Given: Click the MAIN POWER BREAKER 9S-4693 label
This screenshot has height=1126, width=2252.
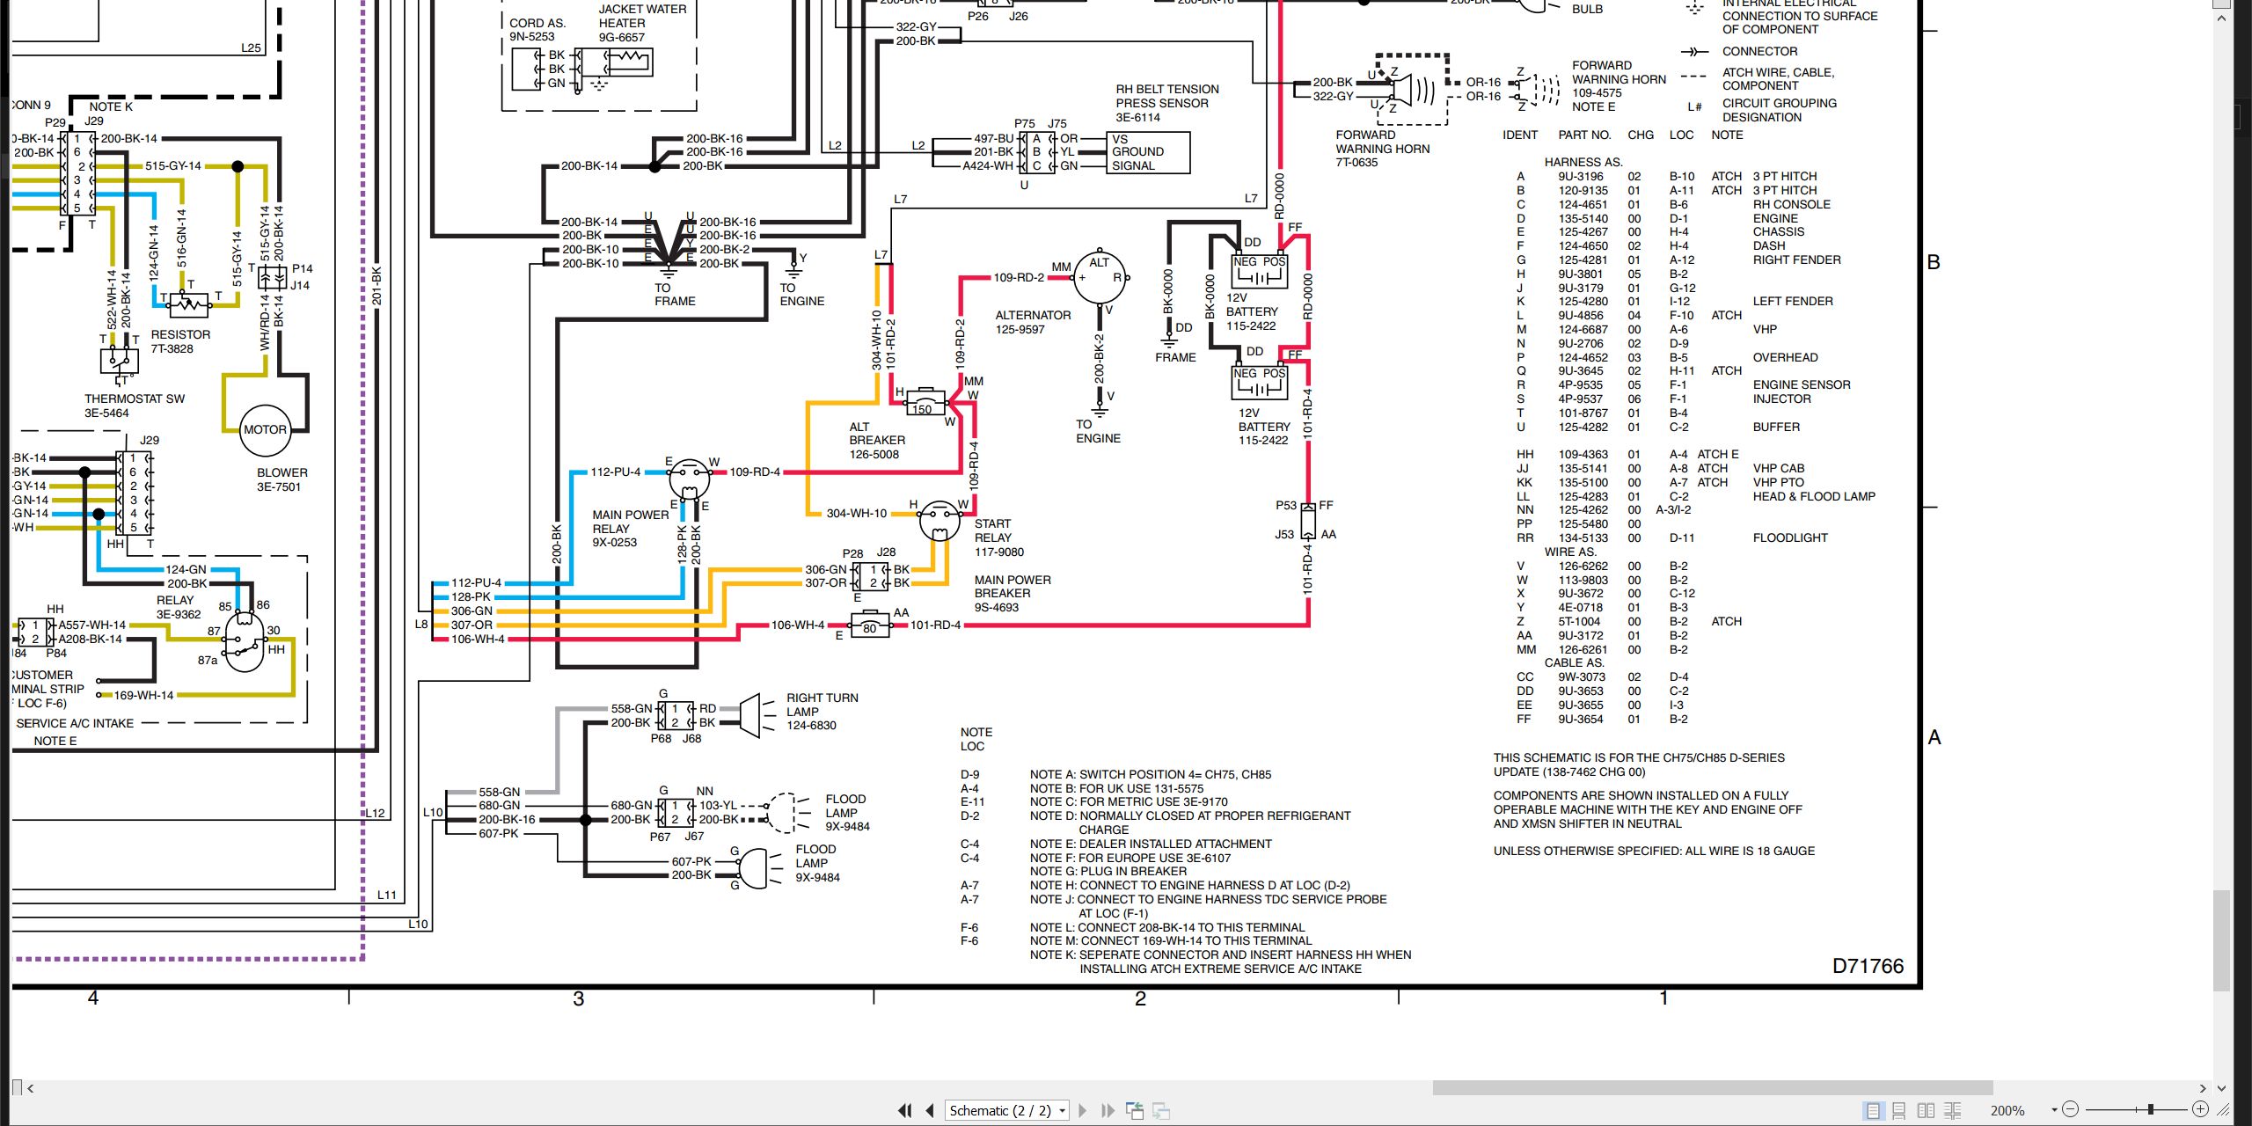Looking at the screenshot, I should click(x=1012, y=594).
